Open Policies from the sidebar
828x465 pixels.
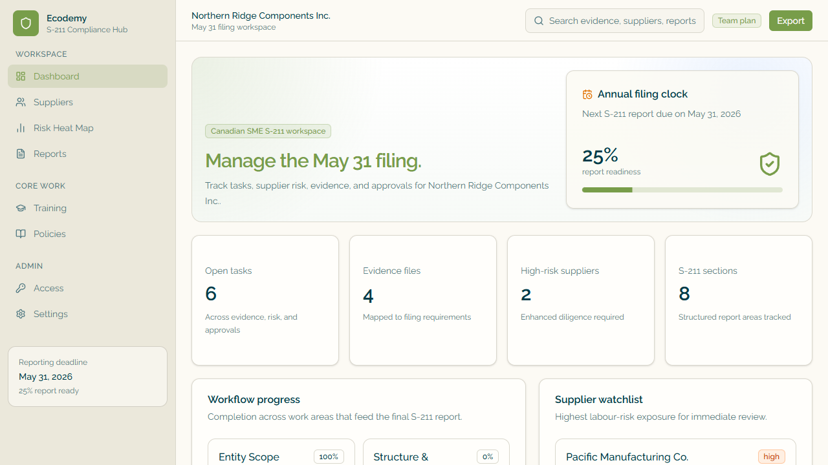[x=87, y=234]
